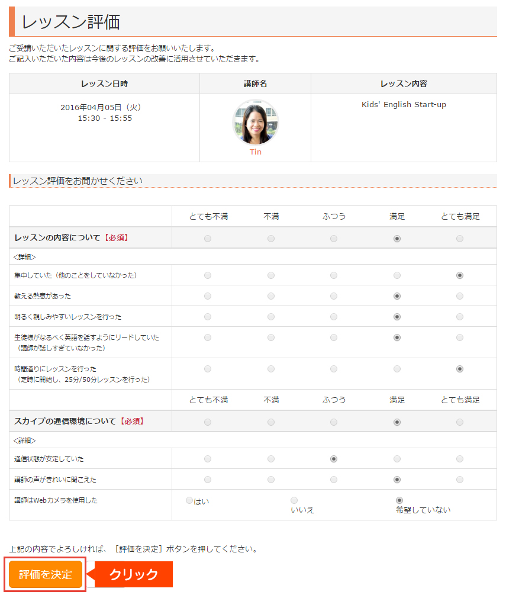506x598 pixels.
Task: Choose ふつう for 通信状態が安定していた
Action: (x=334, y=459)
